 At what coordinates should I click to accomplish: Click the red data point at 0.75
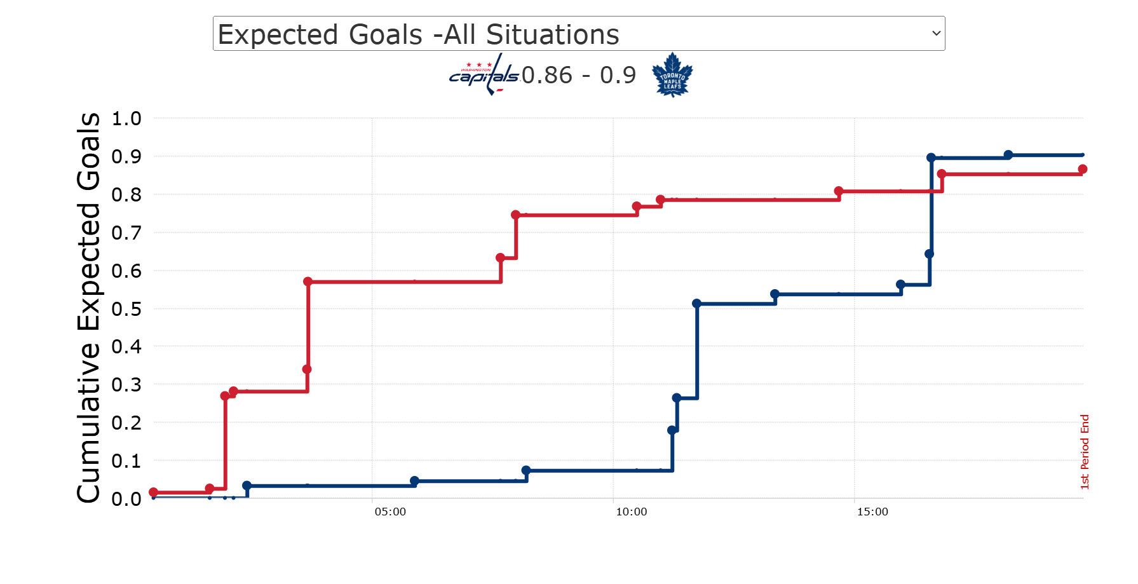[516, 215]
